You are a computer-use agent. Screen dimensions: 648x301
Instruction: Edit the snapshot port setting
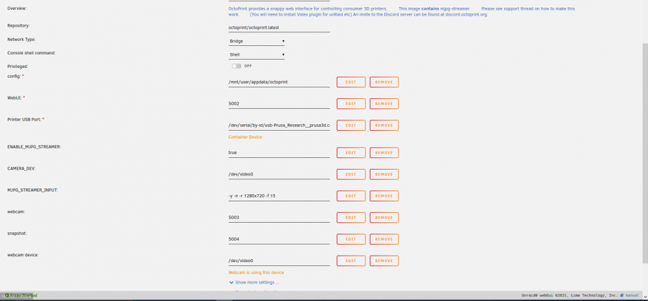pyautogui.click(x=351, y=239)
